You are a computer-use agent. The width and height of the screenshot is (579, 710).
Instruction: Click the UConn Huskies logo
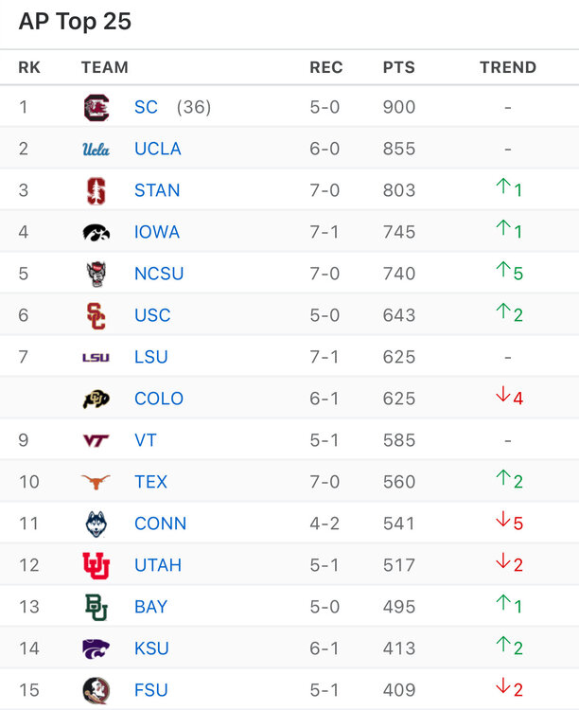pos(96,524)
